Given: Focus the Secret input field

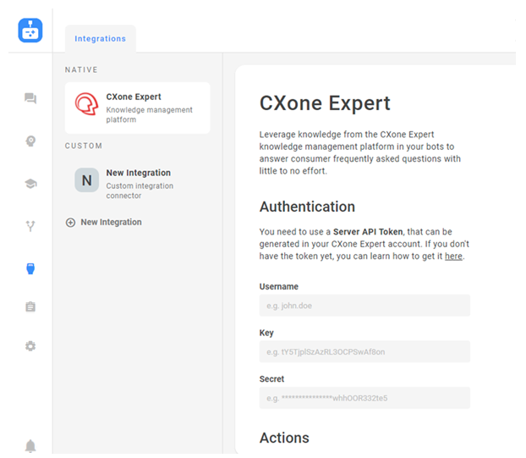Looking at the screenshot, I should point(364,398).
